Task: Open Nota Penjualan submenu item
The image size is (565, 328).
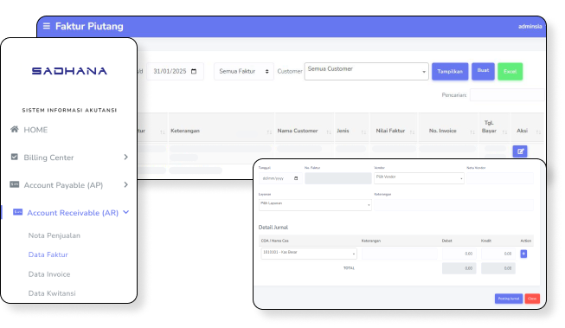Action: pyautogui.click(x=55, y=235)
